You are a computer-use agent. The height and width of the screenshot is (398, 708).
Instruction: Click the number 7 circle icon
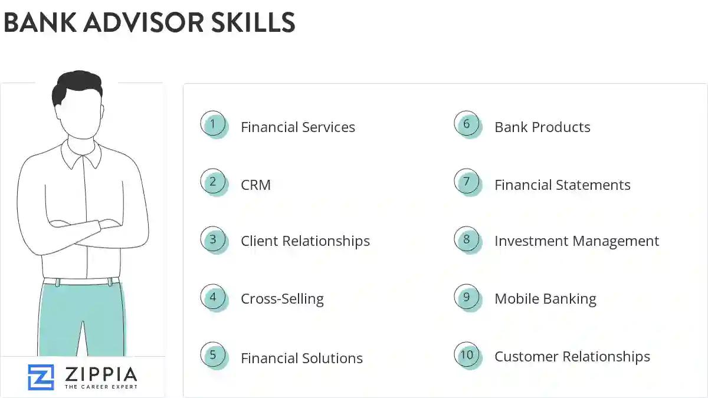tap(467, 182)
